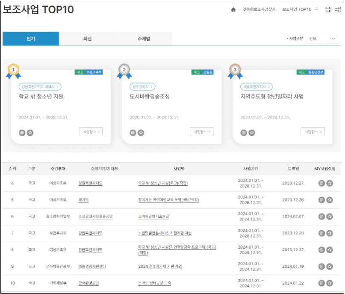Favorite the rank 10 row with star icon
The image size is (345, 294).
pyautogui.click(x=330, y=283)
